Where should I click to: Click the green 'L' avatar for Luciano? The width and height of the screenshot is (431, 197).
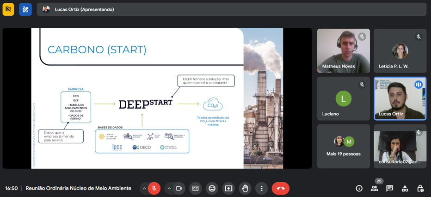pos(343,98)
